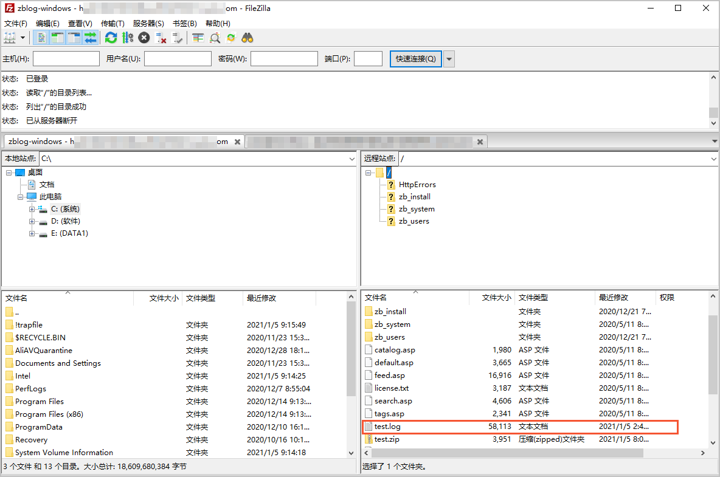The width and height of the screenshot is (720, 477).
Task: Expand the D: (软件) drive node
Action: point(32,222)
